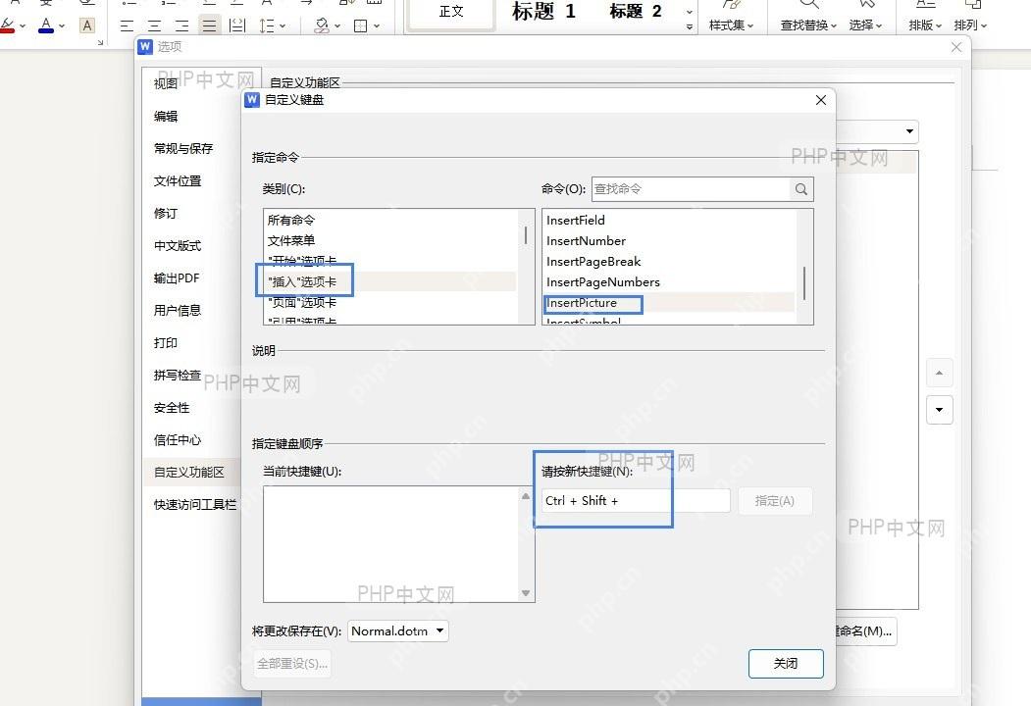Screen dimensions: 1031x706
Task: Apply distributed paragraph alignment
Action: tap(236, 25)
